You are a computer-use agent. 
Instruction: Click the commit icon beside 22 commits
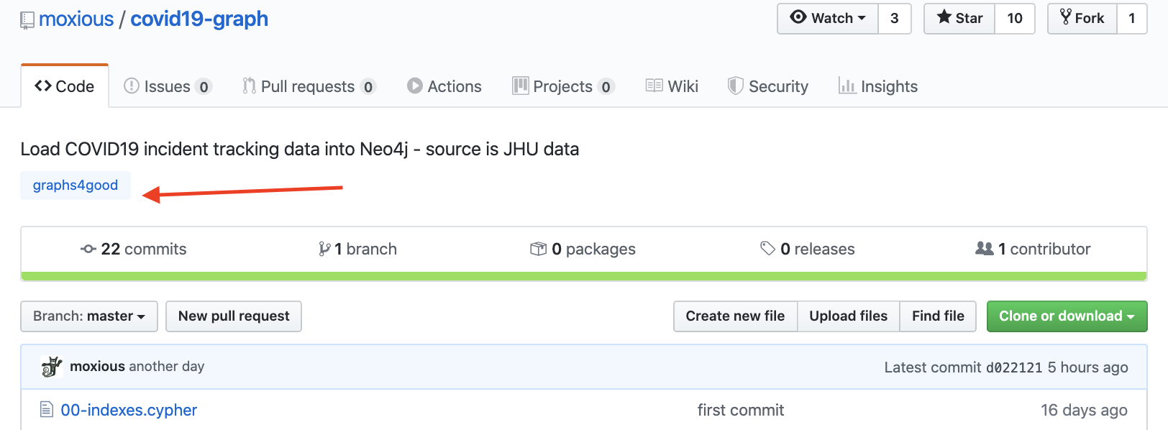click(x=88, y=249)
